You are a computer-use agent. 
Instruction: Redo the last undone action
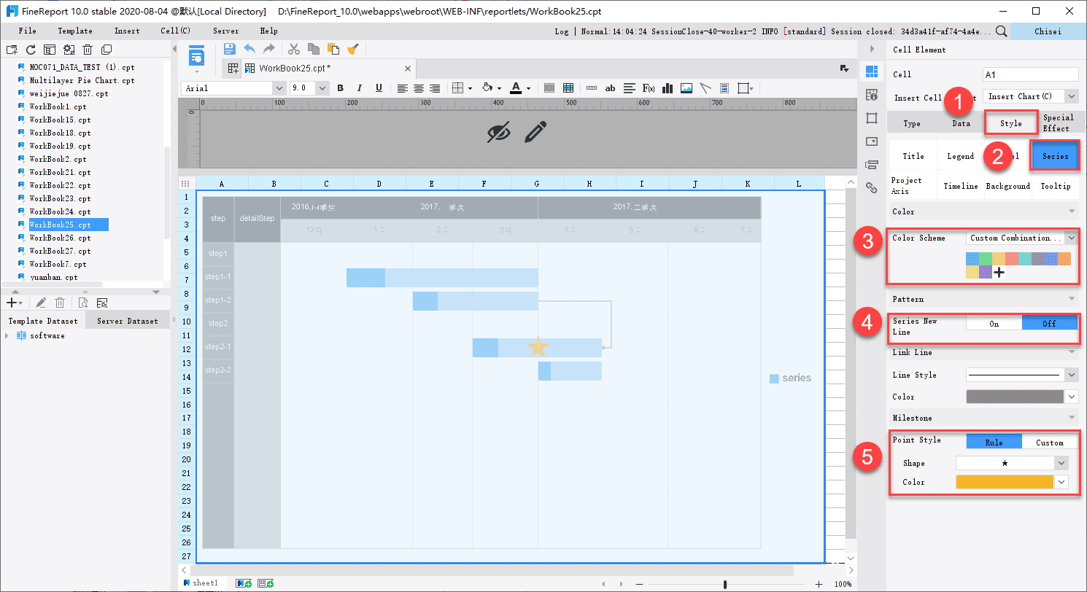click(x=269, y=49)
